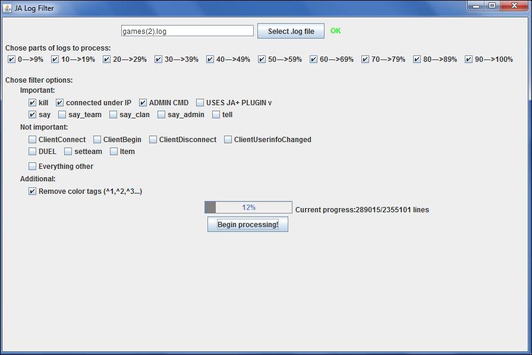Toggle the 90—>100% log part checkbox
This screenshot has width=532, height=355.
point(468,59)
